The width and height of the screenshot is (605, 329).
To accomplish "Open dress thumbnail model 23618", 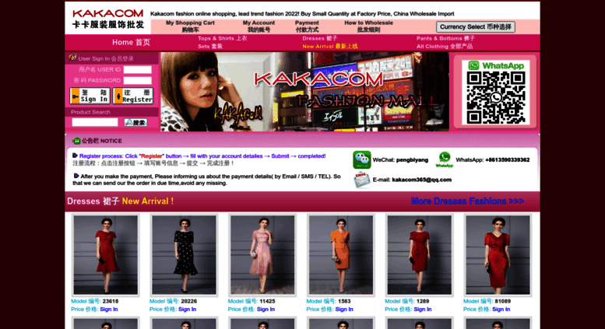I will coord(106,255).
